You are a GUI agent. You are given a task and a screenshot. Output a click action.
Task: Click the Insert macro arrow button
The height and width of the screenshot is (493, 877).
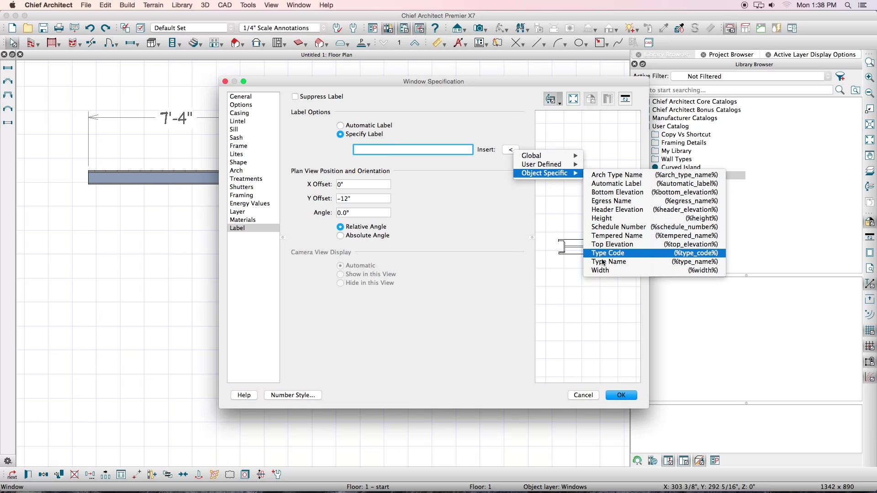510,150
